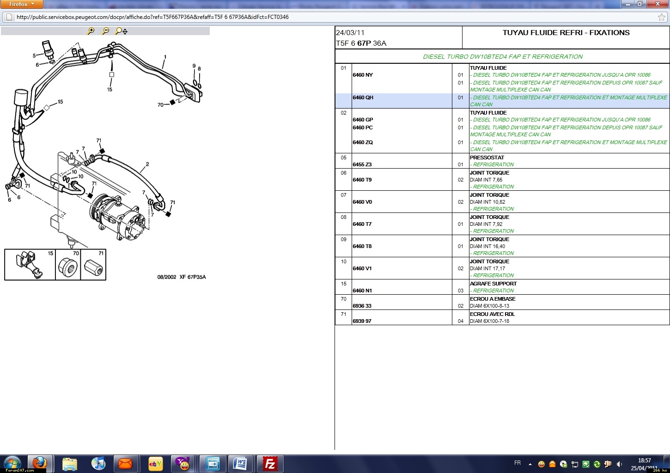Image resolution: width=670 pixels, height=473 pixels.
Task: Open the FR language selector
Action: (518, 463)
